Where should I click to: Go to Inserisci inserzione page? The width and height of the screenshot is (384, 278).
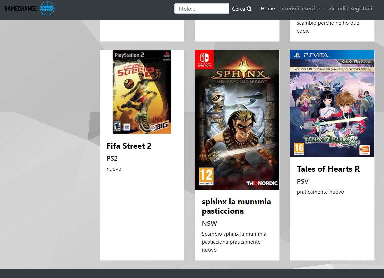click(x=302, y=9)
